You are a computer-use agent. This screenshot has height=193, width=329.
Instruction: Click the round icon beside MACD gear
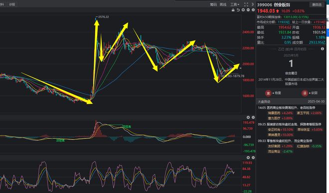(x=248, y=117)
